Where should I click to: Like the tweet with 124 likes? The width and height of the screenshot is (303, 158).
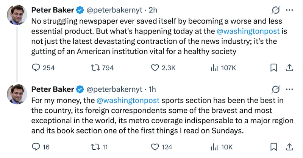pyautogui.click(x=155, y=147)
